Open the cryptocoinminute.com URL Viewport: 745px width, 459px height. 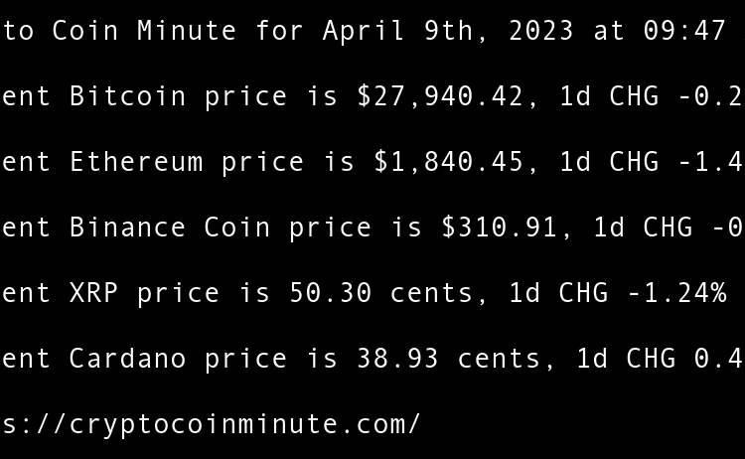coord(211,424)
